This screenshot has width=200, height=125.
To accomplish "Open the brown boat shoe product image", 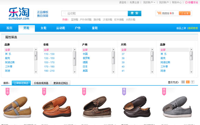I will [x=97, y=107].
